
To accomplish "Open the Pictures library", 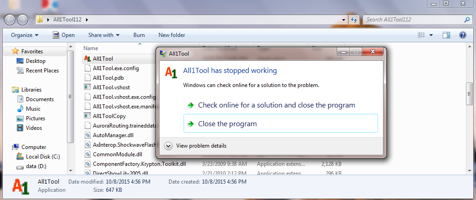I will [x=36, y=118].
